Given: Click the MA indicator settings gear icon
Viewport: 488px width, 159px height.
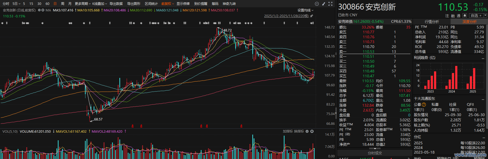Looking at the screenshot, I should 39,10.
